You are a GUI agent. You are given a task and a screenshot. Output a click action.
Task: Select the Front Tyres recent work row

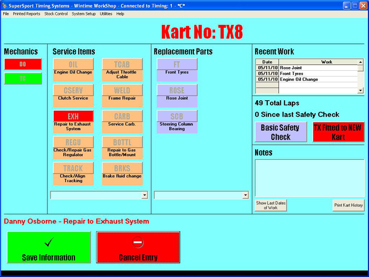click(x=307, y=73)
